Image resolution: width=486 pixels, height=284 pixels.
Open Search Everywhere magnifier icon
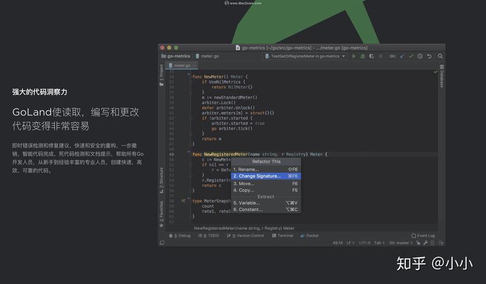(x=440, y=56)
